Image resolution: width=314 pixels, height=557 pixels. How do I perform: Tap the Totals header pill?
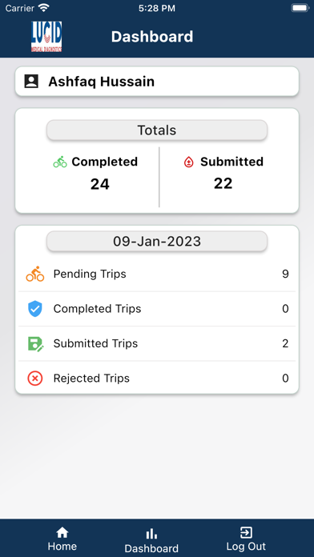tap(157, 130)
